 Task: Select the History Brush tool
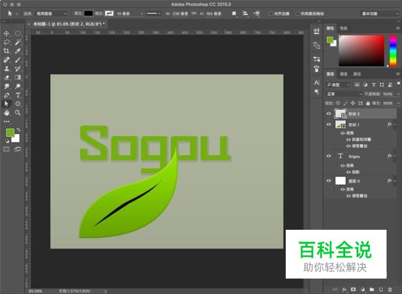point(18,69)
